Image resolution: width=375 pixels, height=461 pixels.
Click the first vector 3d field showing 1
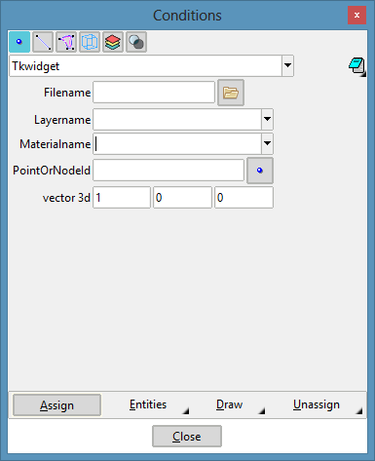click(x=122, y=198)
